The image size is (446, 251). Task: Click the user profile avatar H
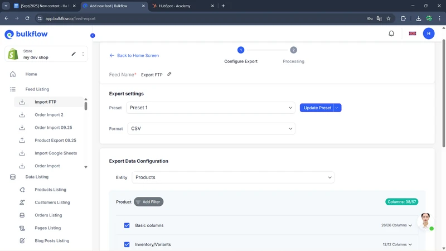pos(429,33)
